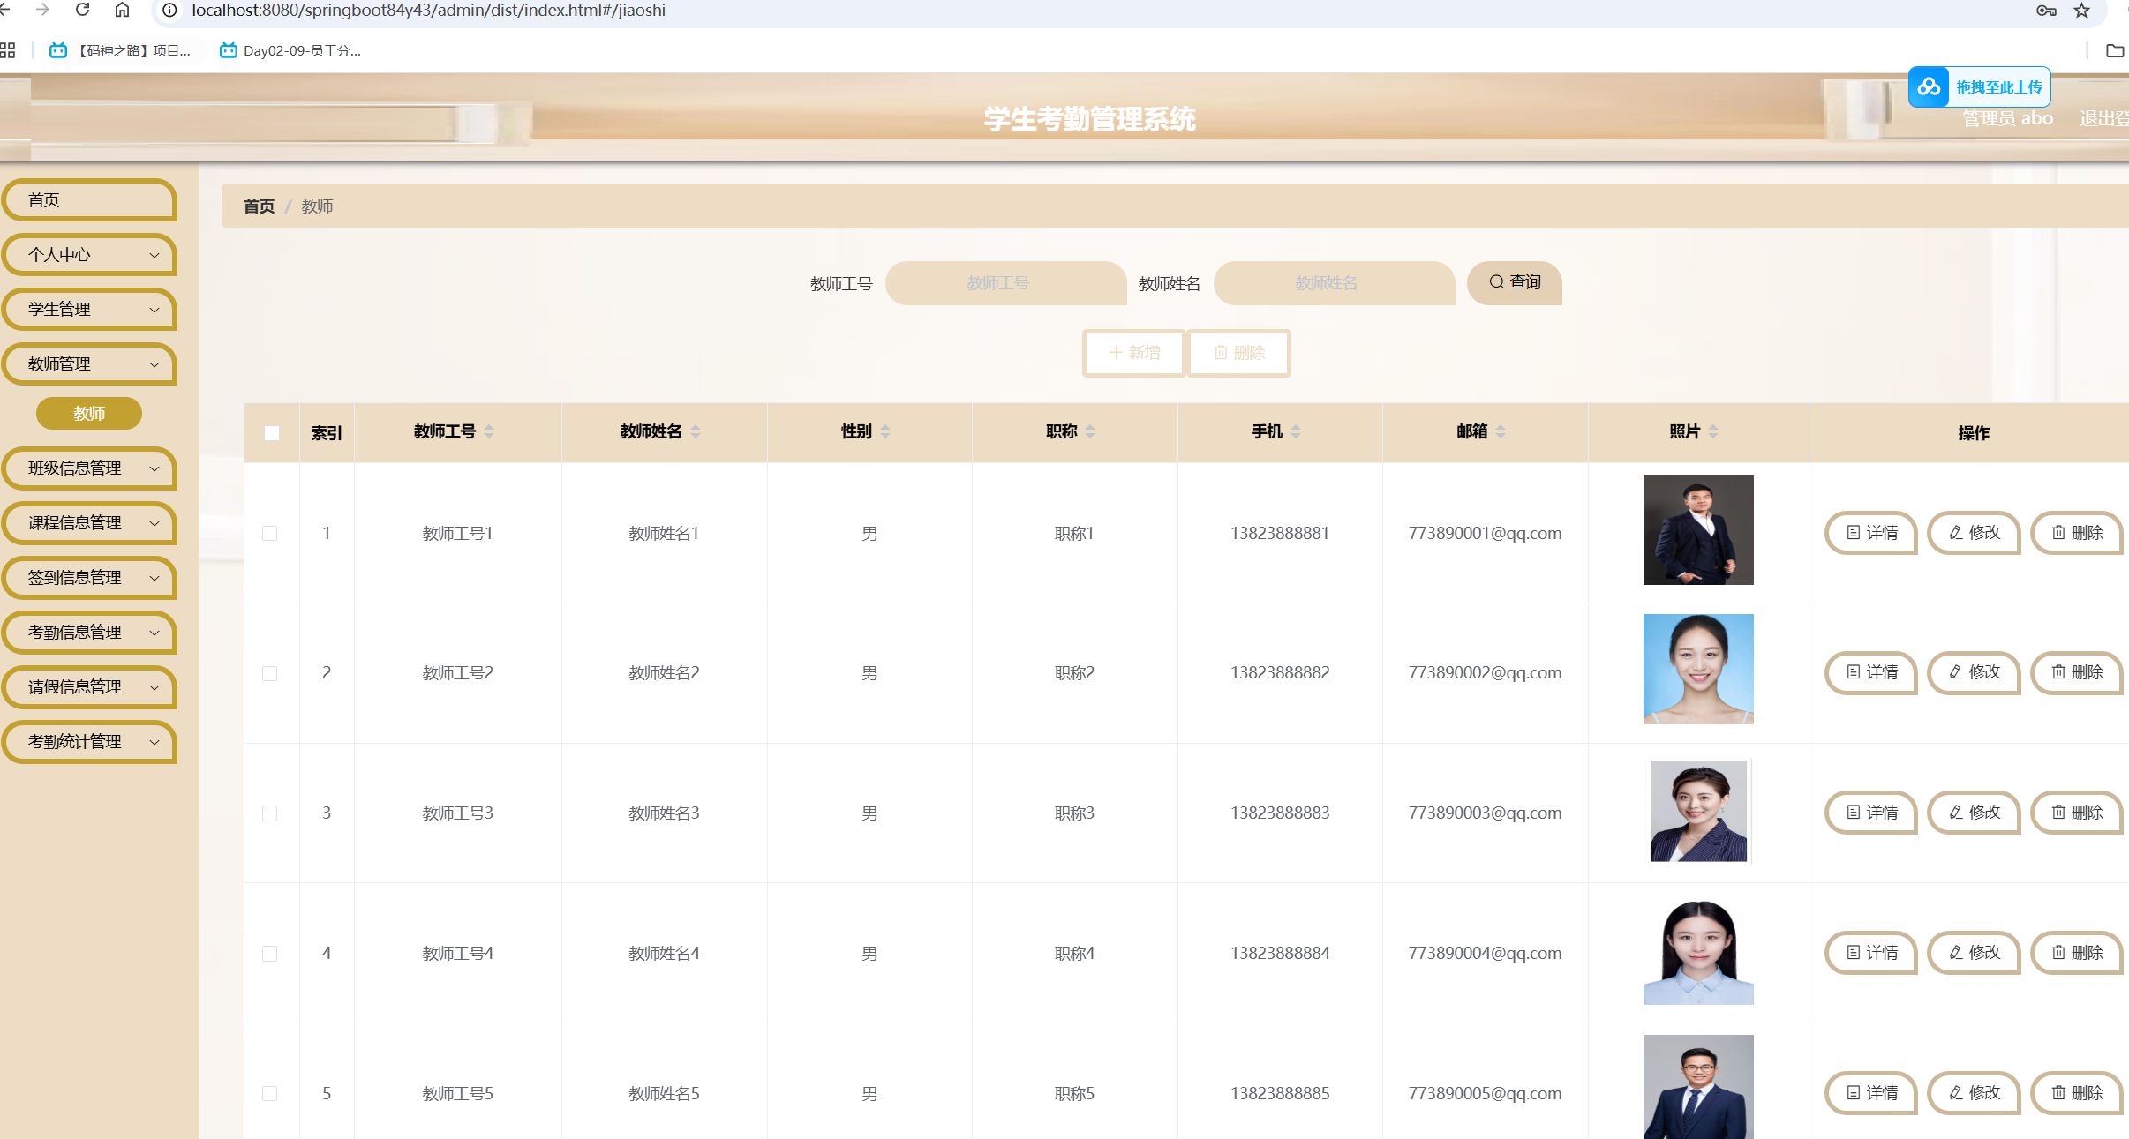
Task: Sort by 邮箱 column arrows
Action: point(1501,431)
